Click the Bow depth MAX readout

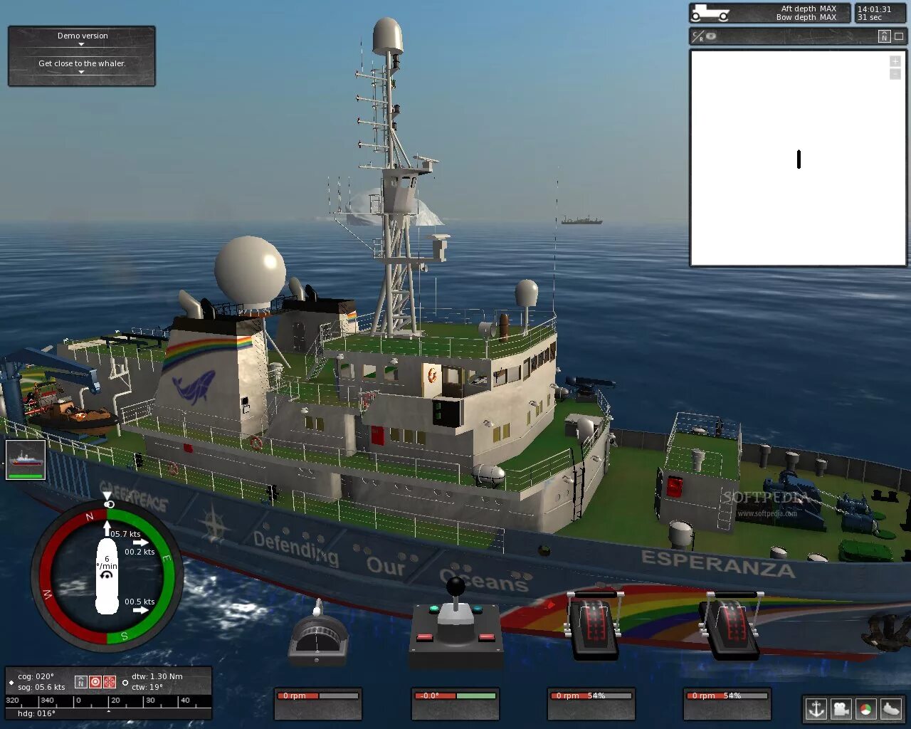(806, 17)
